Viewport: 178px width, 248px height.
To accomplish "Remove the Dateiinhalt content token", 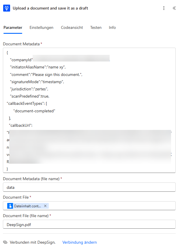I will [45, 206].
